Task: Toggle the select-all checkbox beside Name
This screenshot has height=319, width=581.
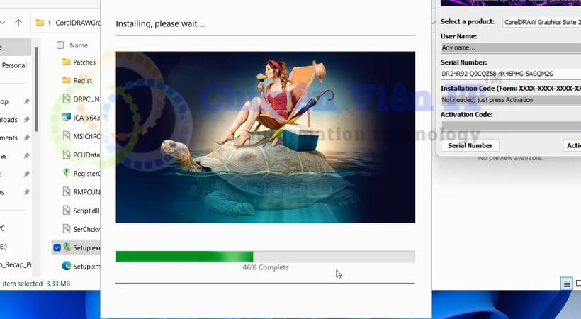Action: pos(60,45)
